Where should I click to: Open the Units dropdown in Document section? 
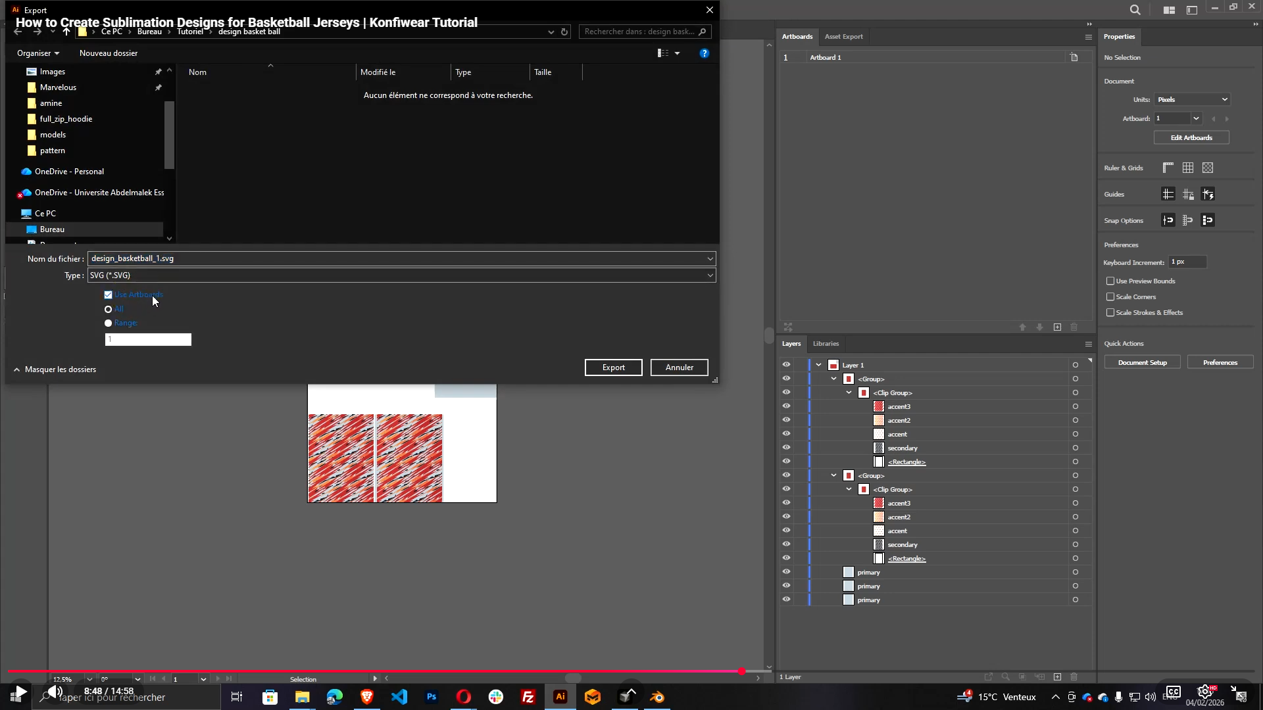(1191, 99)
